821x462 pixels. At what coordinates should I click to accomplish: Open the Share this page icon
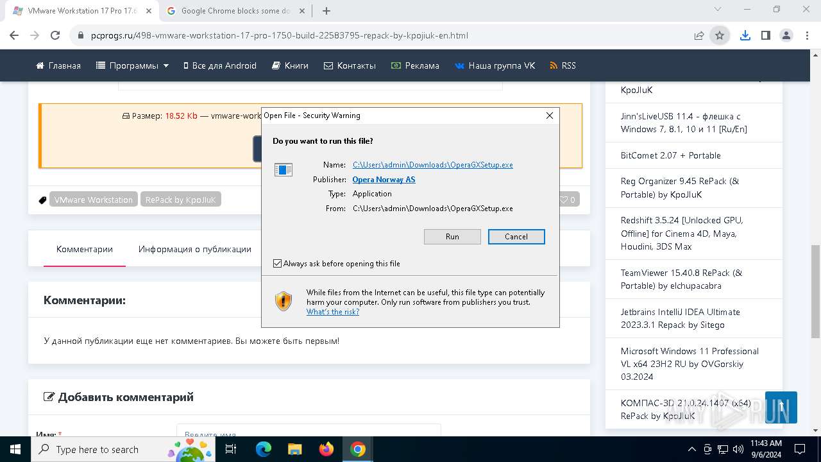pyautogui.click(x=699, y=35)
